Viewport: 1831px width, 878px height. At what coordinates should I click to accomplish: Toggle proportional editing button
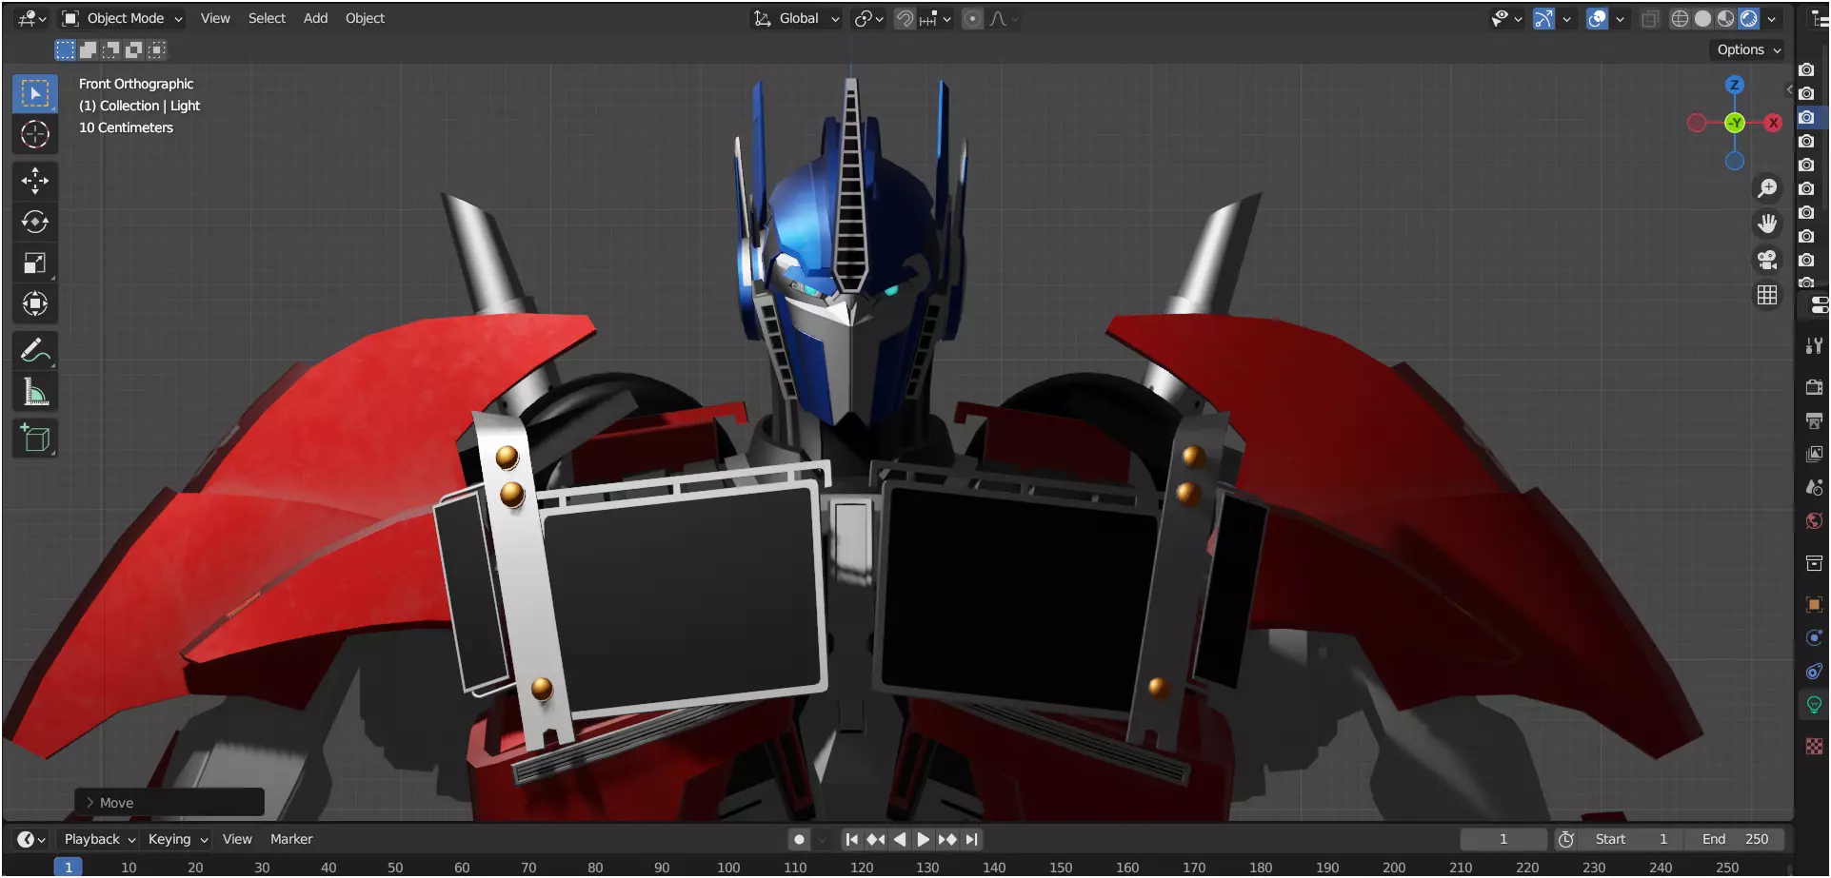coord(972,18)
